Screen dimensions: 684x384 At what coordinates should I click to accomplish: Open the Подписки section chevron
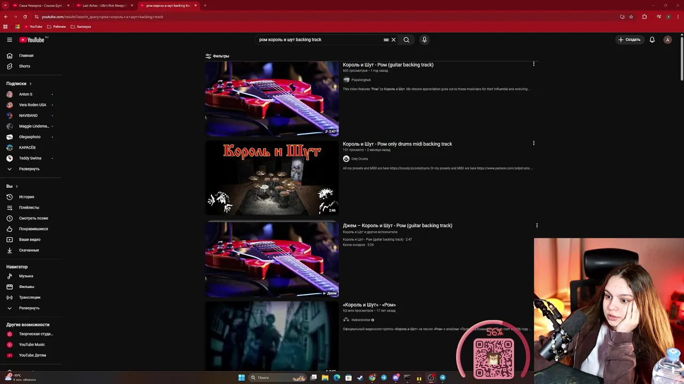point(30,84)
